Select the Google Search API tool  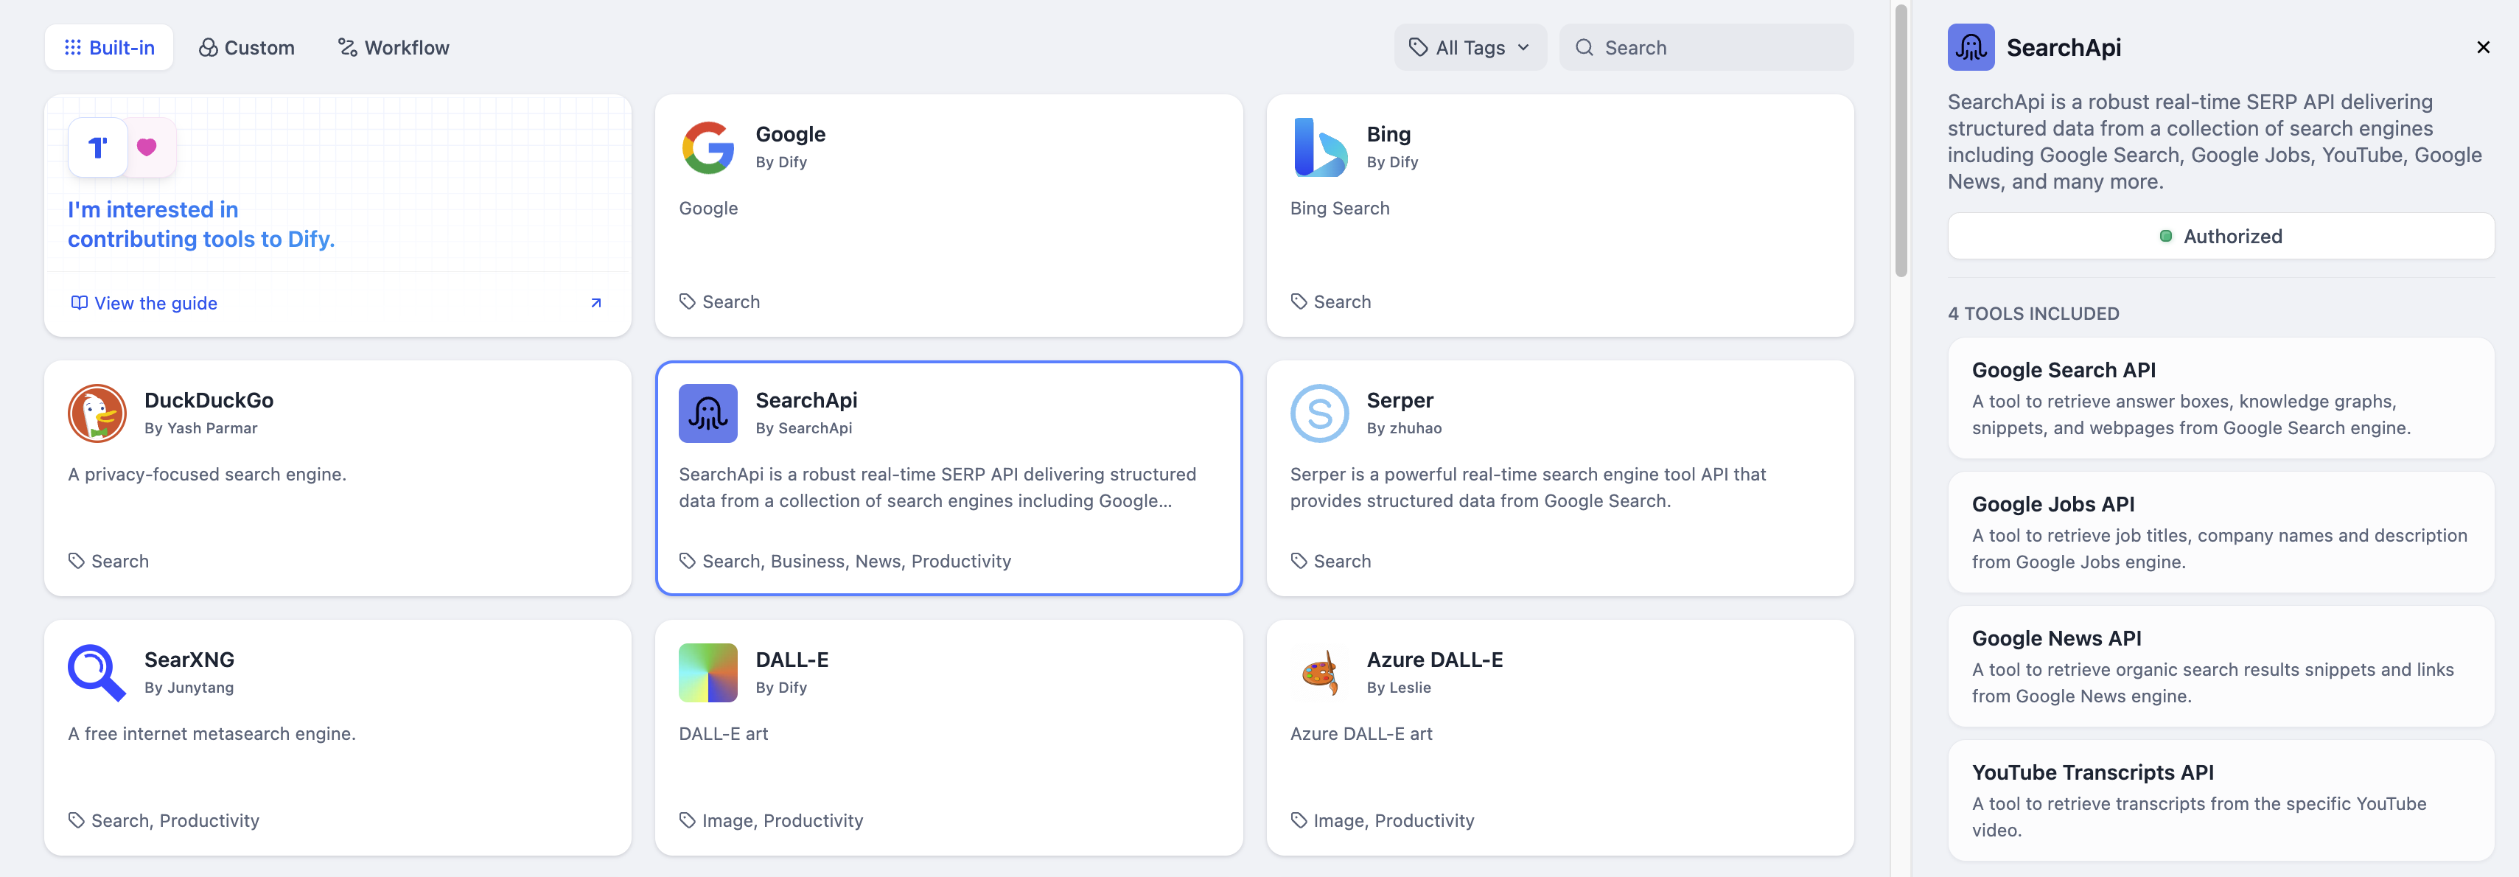coord(2221,398)
